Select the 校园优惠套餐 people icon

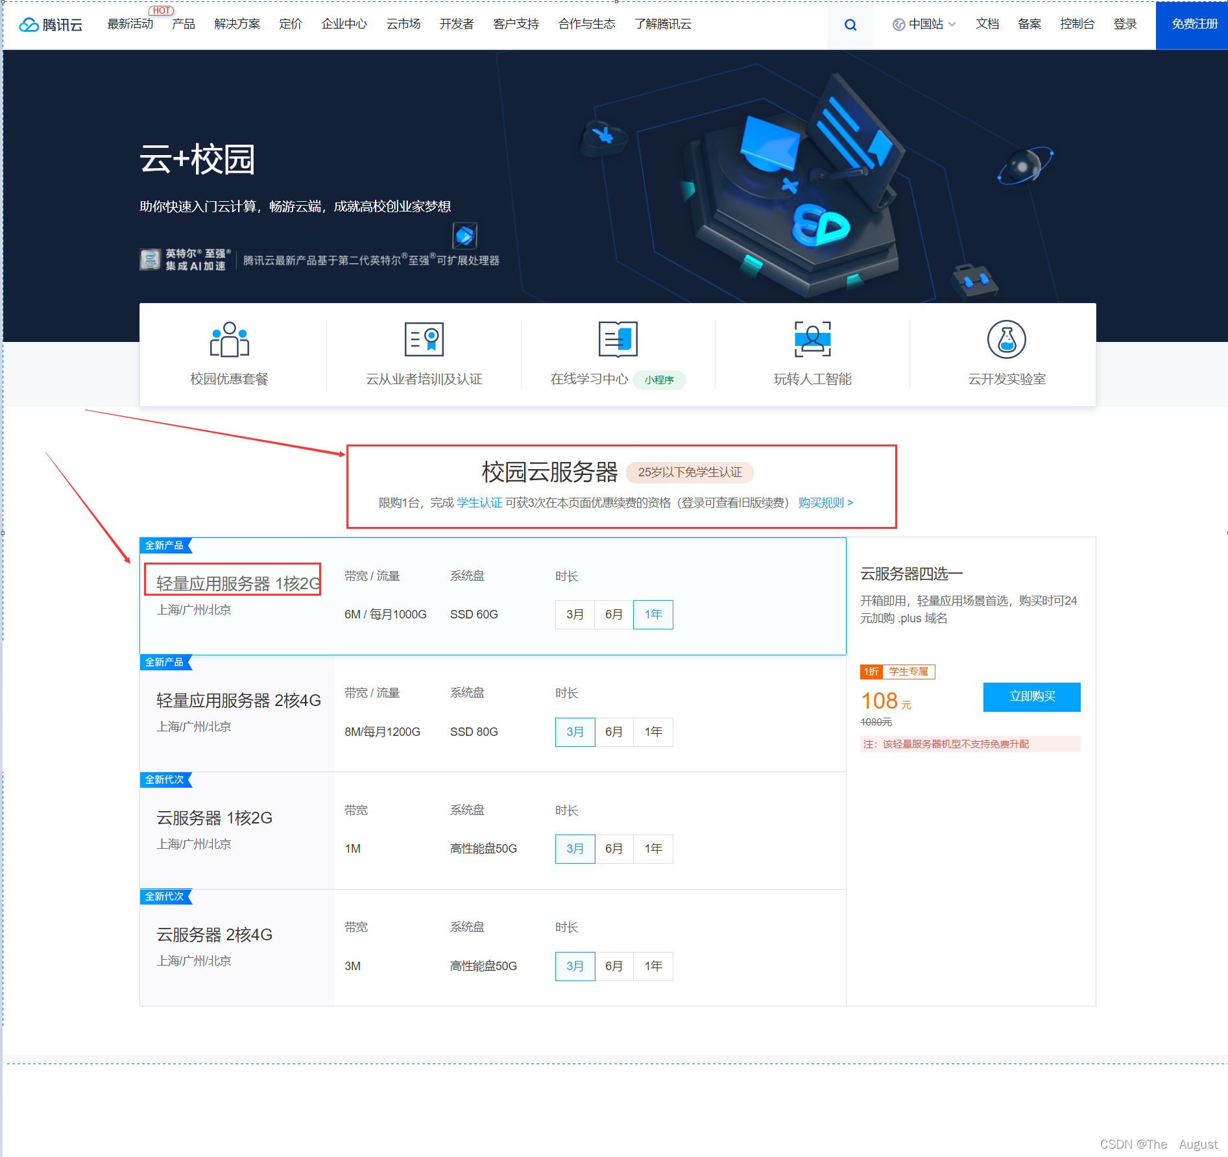(230, 339)
